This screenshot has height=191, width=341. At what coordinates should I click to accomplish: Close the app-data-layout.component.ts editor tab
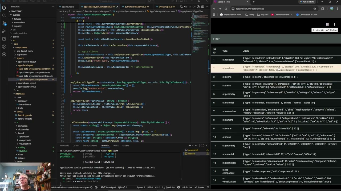pyautogui.click(x=117, y=7)
